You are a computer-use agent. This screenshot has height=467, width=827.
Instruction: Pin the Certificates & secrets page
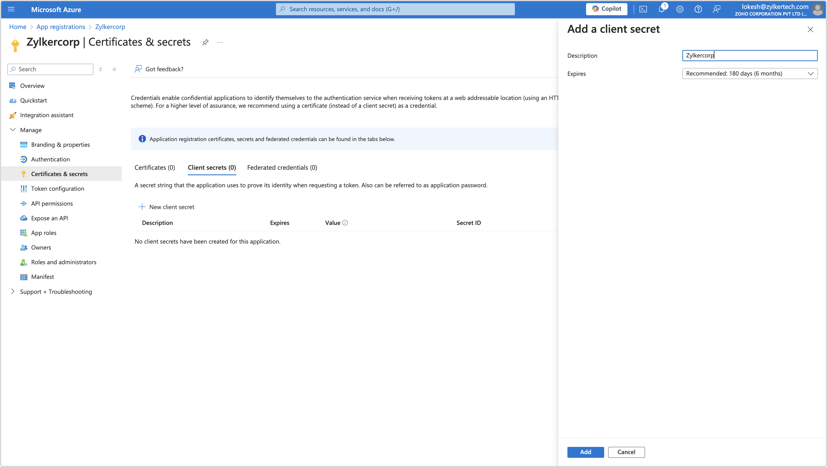tap(205, 42)
